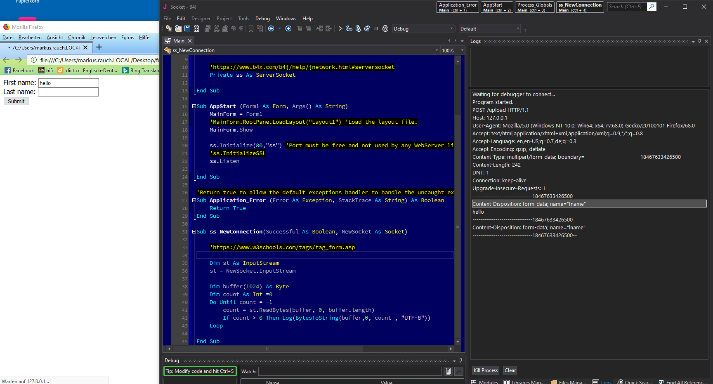The image size is (713, 384).
Task: Toggle the Debug panel auto-hide pin
Action: (x=460, y=360)
